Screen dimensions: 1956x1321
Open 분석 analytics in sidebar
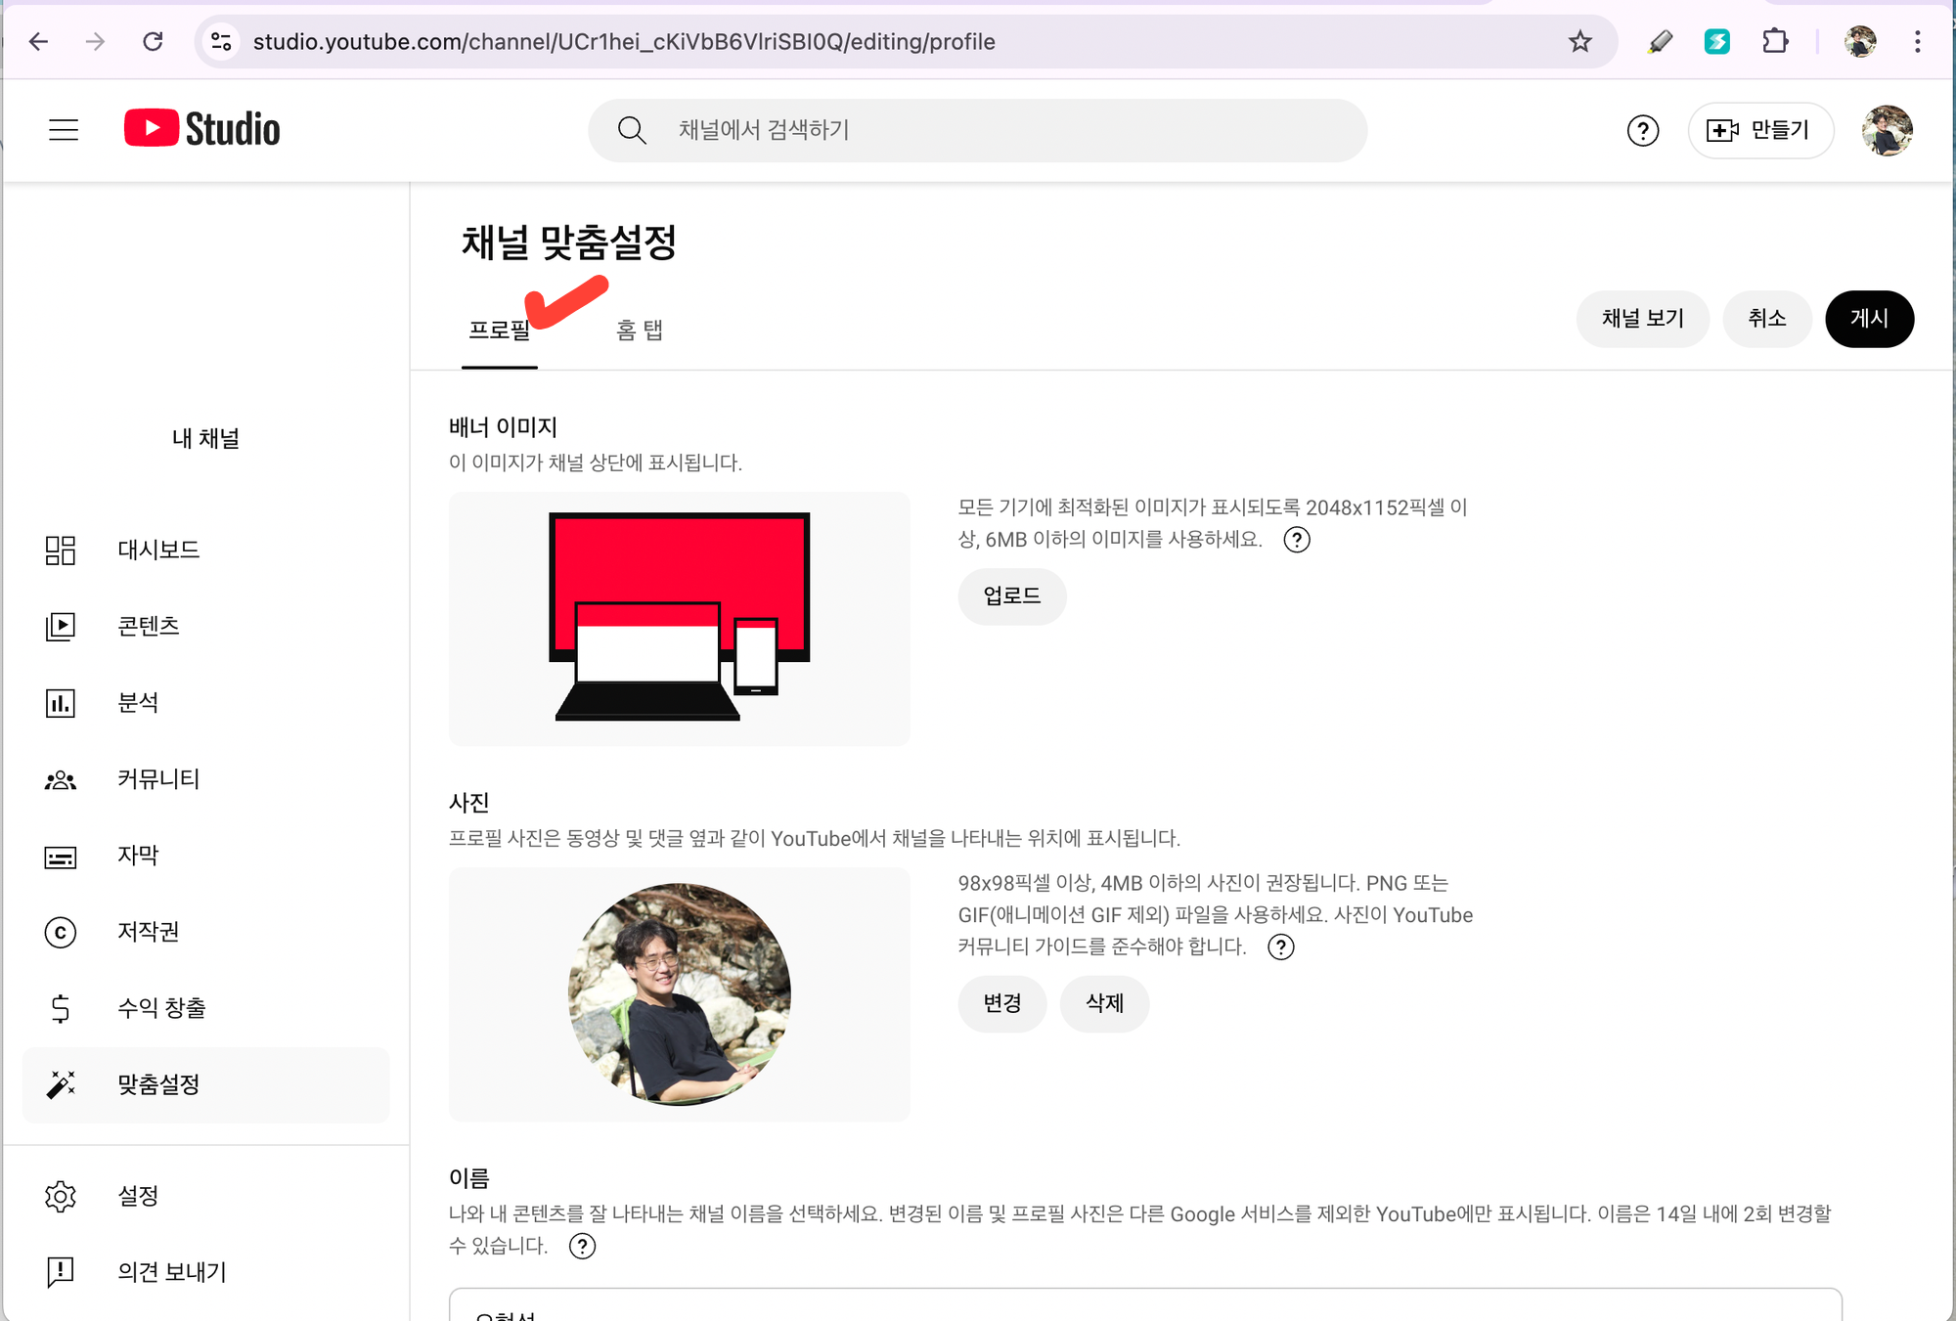(205, 702)
